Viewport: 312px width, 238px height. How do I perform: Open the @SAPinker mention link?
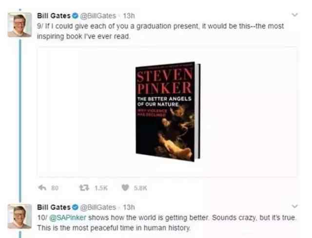point(68,218)
